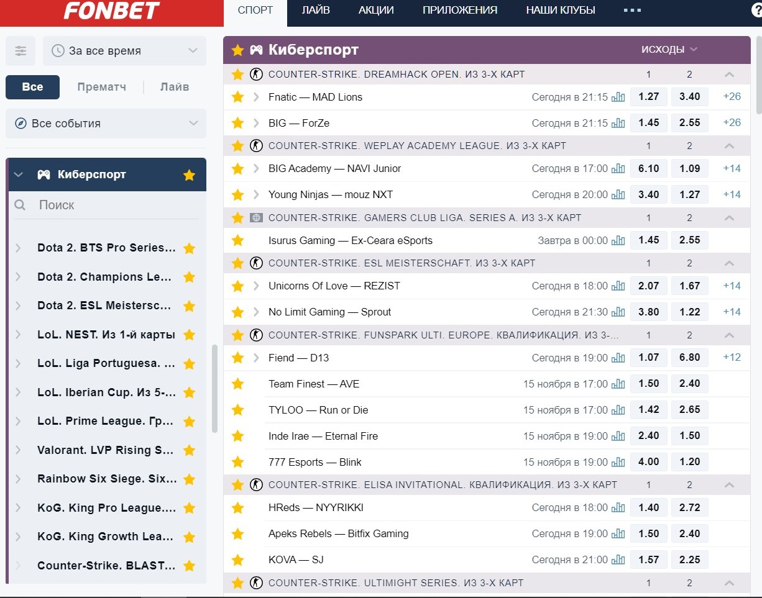
Task: Bet on Sprout at odds 1.22
Action: pyautogui.click(x=690, y=312)
